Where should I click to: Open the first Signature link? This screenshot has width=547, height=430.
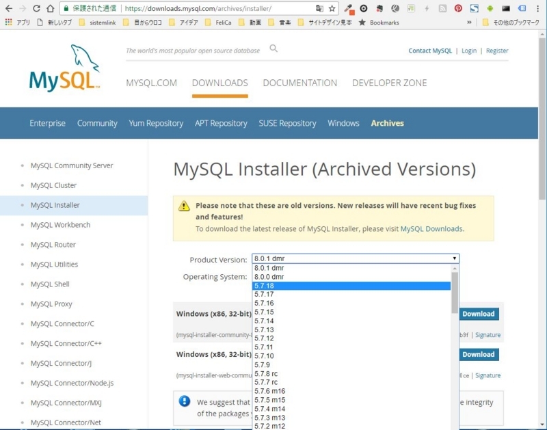[488, 335]
